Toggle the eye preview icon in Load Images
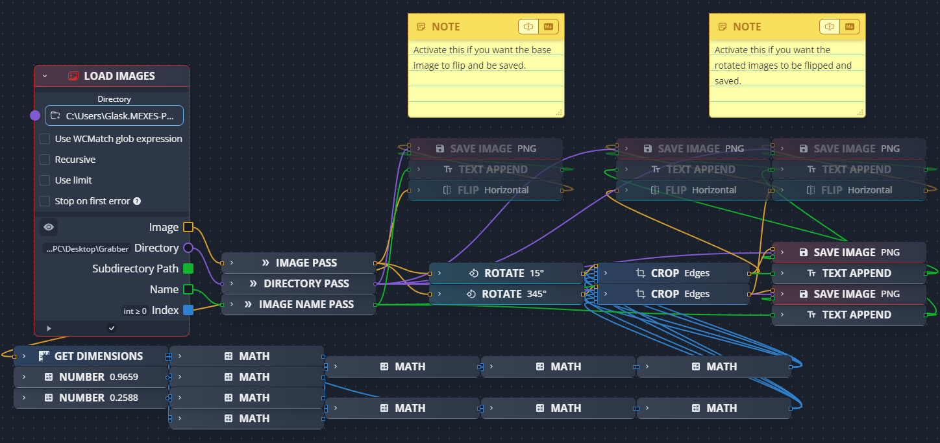Screen dimensions: 940x443 click(49, 226)
